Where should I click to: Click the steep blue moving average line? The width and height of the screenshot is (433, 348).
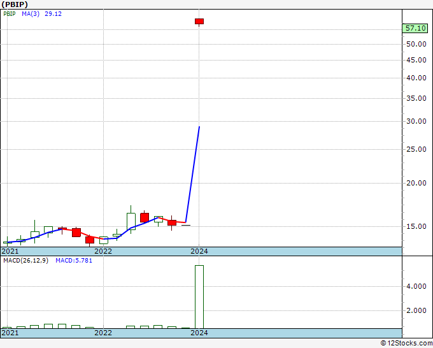(192, 175)
